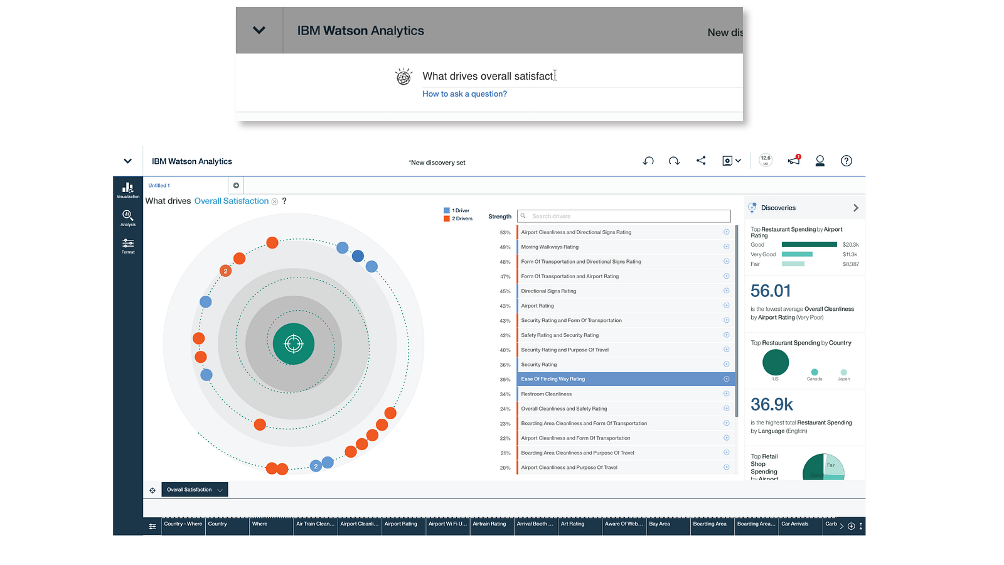Screen dimensions: 1004x565
Task: Click the Search drivers input field
Action: [x=624, y=216]
